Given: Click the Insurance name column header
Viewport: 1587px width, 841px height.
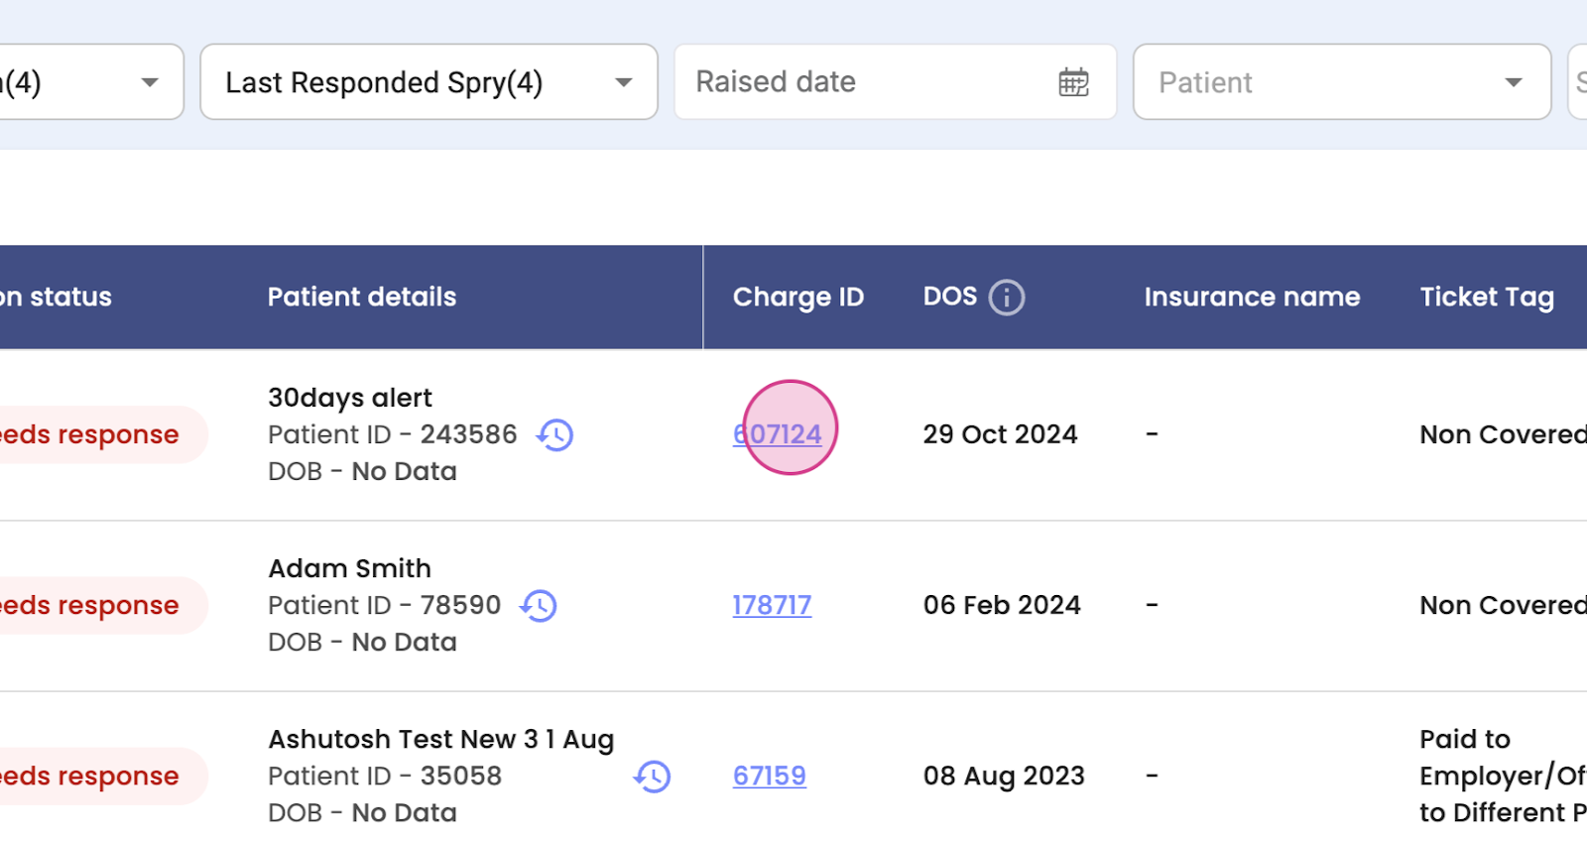Looking at the screenshot, I should coord(1252,298).
